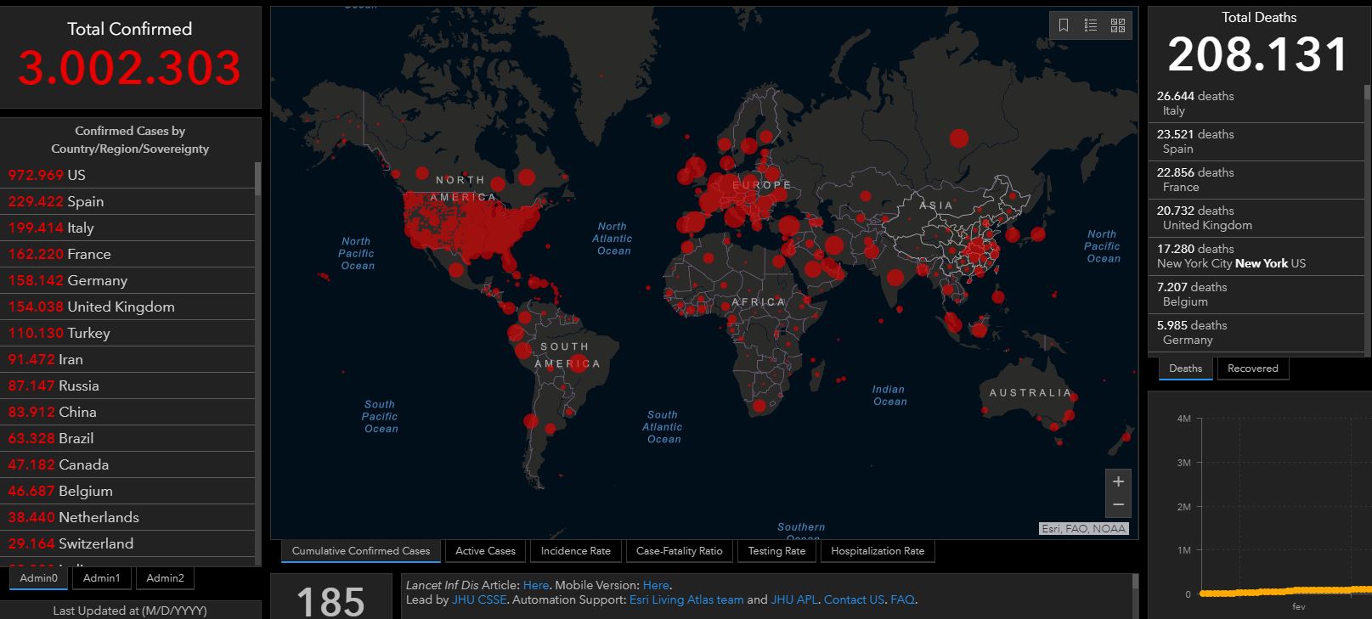Select US in confirmed cases list
The height and width of the screenshot is (619, 1372).
pyautogui.click(x=127, y=175)
